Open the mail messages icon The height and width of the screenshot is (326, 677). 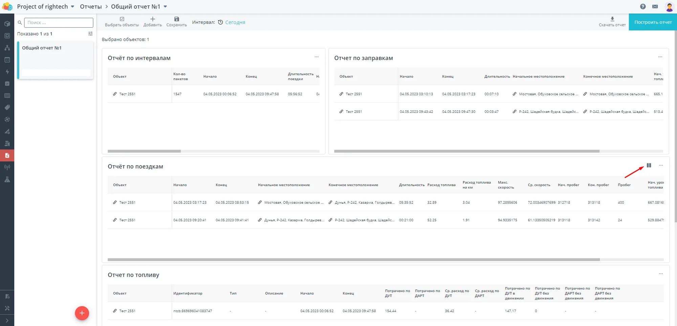pos(655,6)
